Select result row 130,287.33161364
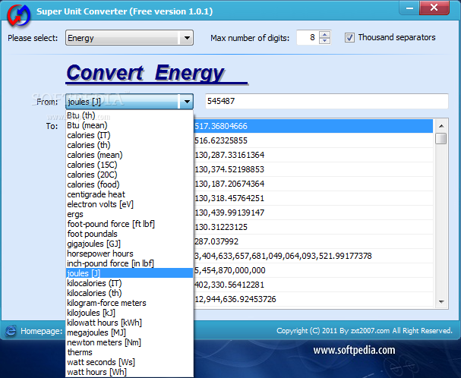Image resolution: width=461 pixels, height=378 pixels. [x=313, y=155]
